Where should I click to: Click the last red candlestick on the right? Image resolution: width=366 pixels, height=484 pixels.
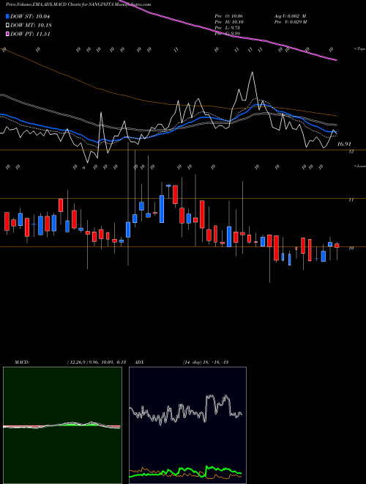337,246
